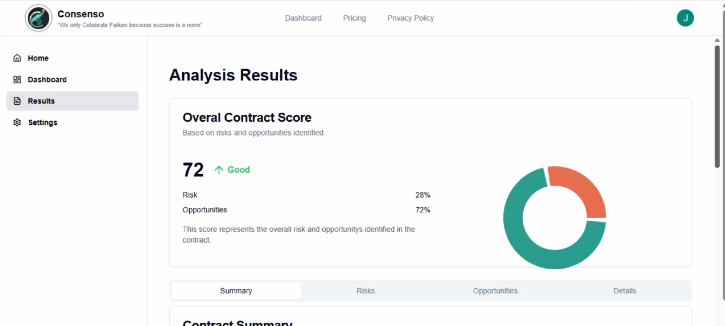Go to the Pricing page
Viewport: 725px width, 326px height.
[354, 18]
